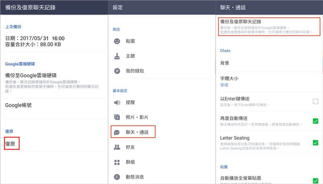
Task: Toggle the 以Enter鍵傳送 checkbox
Action: point(315,101)
